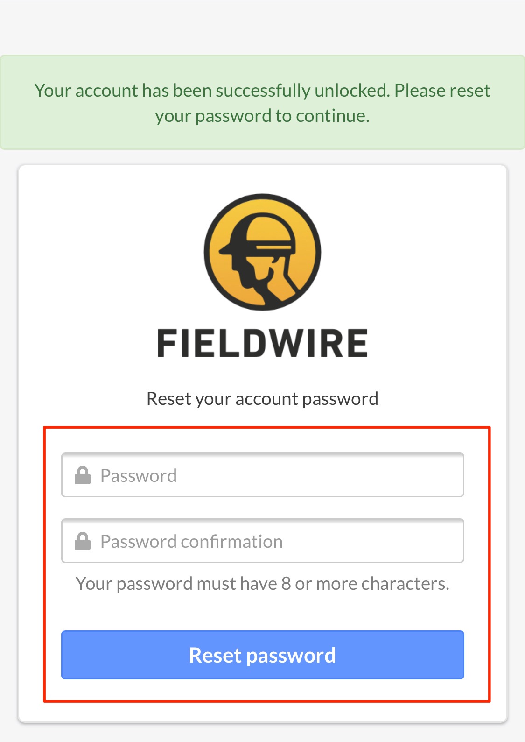
Task: Click the FIELDWIRE wordmark text
Action: 262,344
